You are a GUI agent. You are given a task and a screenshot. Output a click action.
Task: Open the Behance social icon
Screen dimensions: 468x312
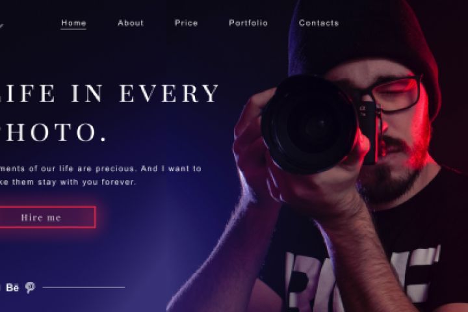[12, 287]
